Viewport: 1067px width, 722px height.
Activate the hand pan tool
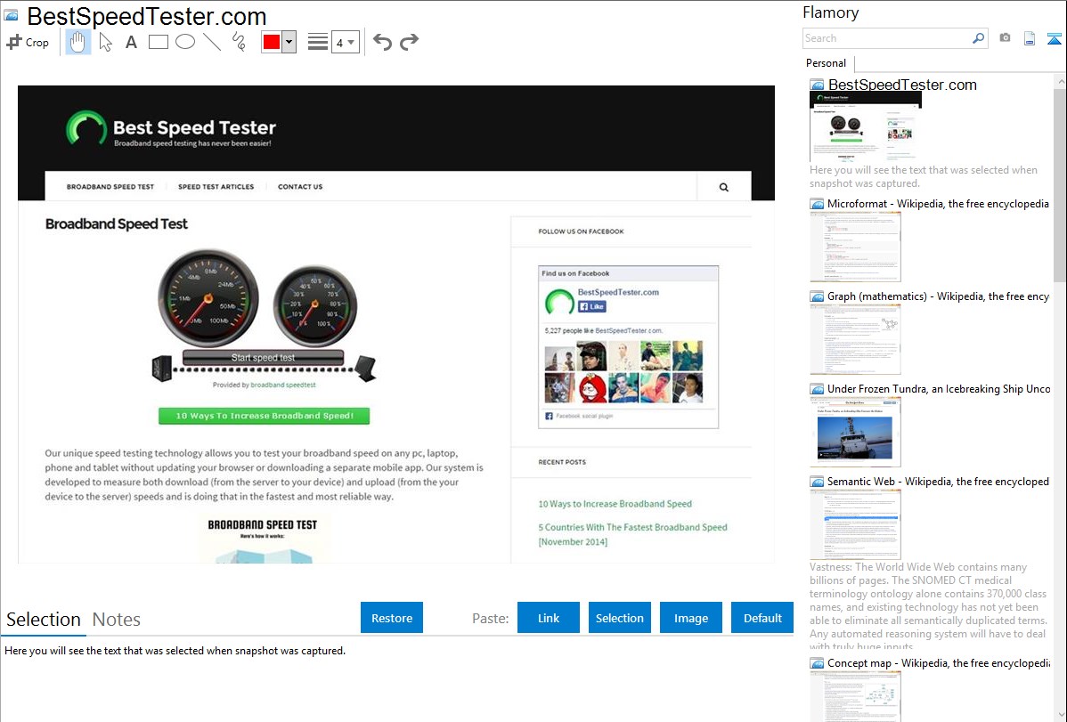pos(77,42)
